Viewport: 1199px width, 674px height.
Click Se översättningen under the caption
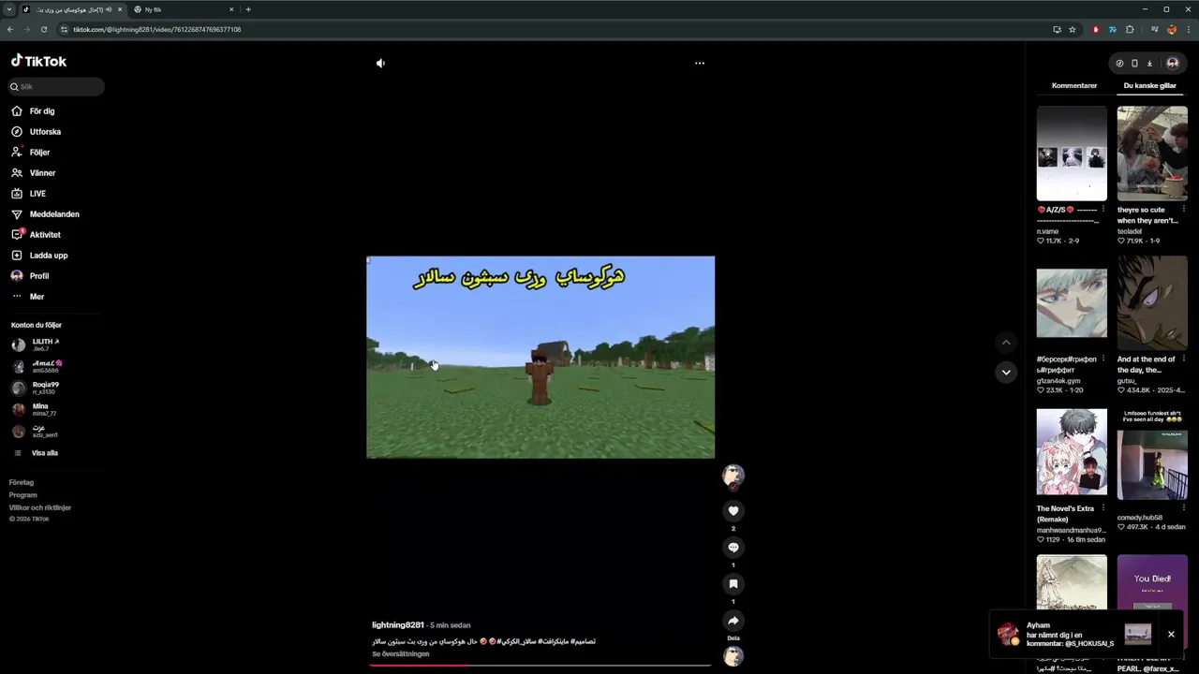[x=401, y=653]
